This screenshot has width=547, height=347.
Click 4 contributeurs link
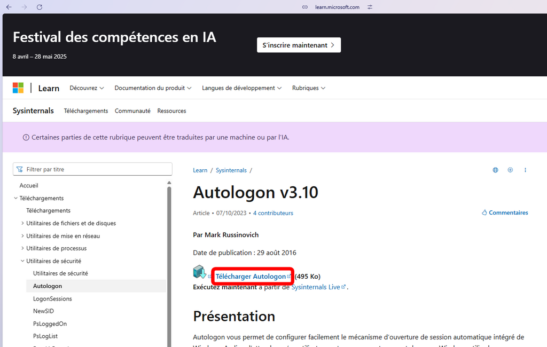pyautogui.click(x=273, y=213)
